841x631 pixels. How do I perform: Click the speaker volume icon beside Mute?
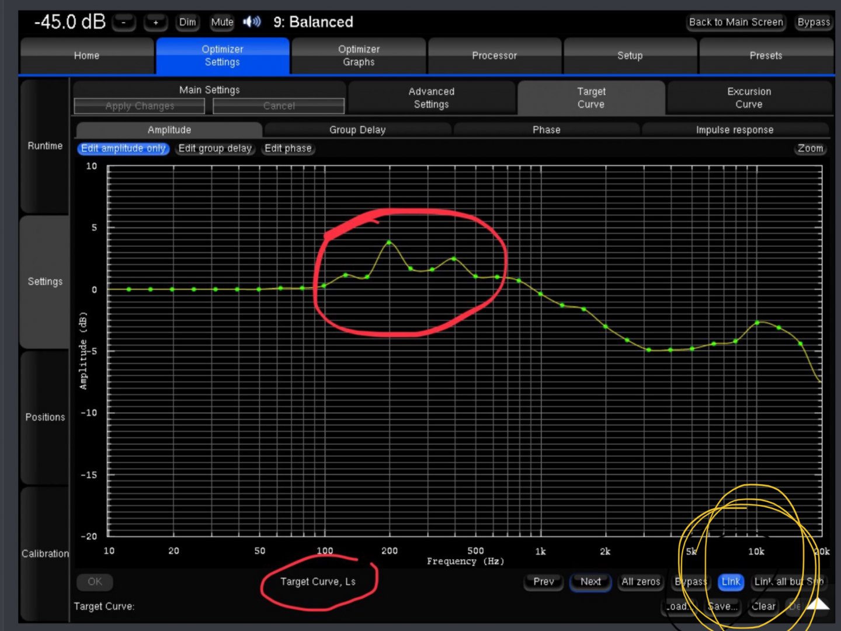pyautogui.click(x=252, y=22)
